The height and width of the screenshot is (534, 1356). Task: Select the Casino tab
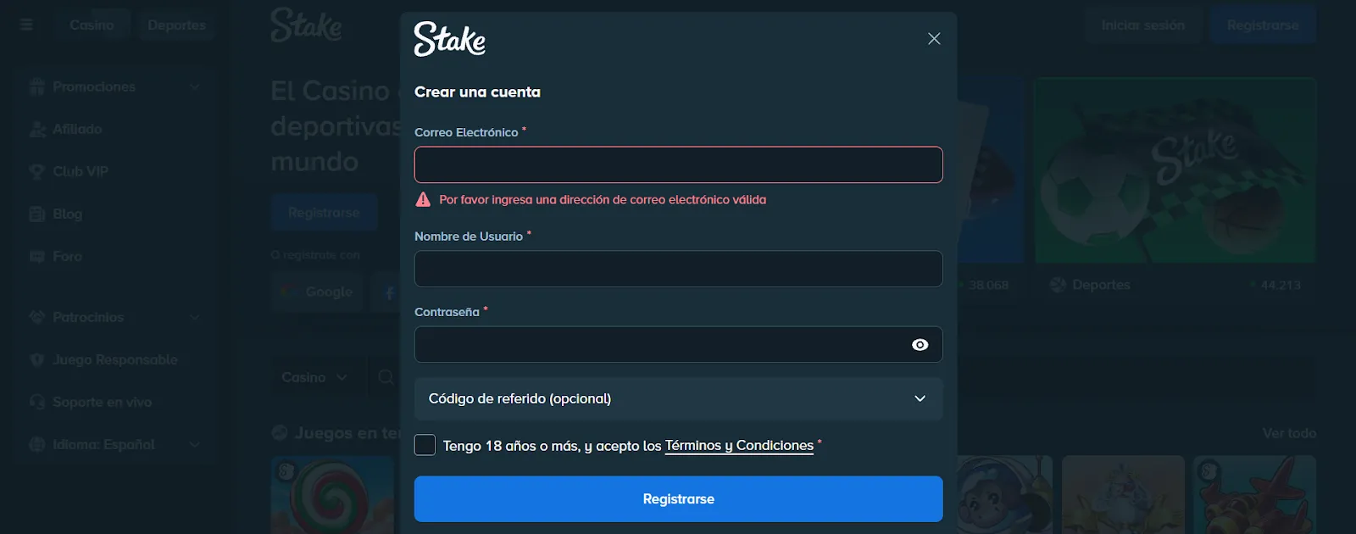point(92,25)
